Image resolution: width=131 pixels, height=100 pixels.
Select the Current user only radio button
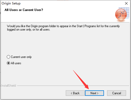pyautogui.click(x=8, y=57)
